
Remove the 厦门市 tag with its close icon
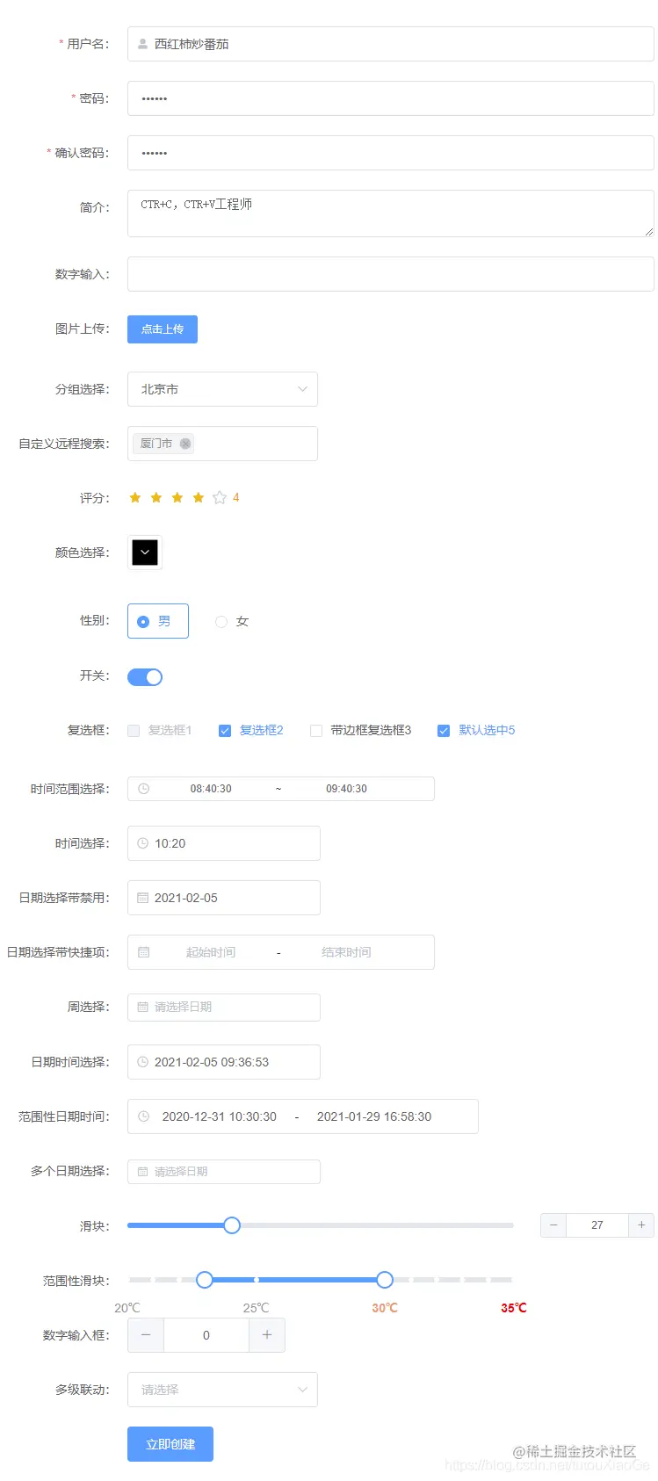[185, 444]
